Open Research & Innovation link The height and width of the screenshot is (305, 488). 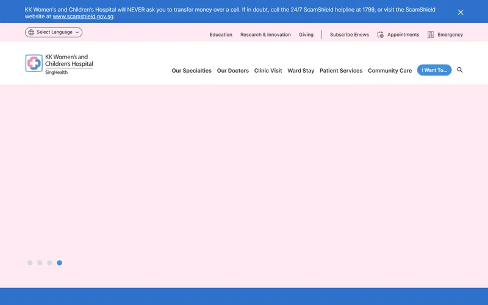(x=265, y=35)
